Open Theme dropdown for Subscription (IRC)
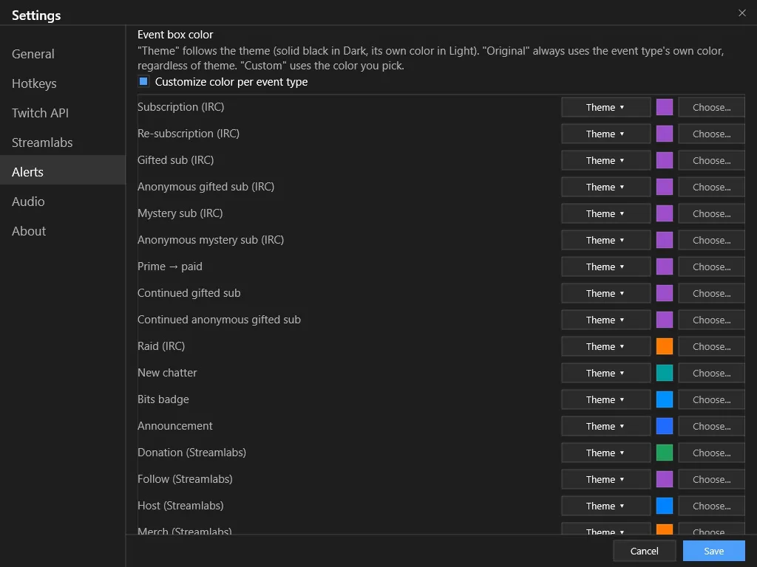Image resolution: width=757 pixels, height=567 pixels. pos(605,107)
